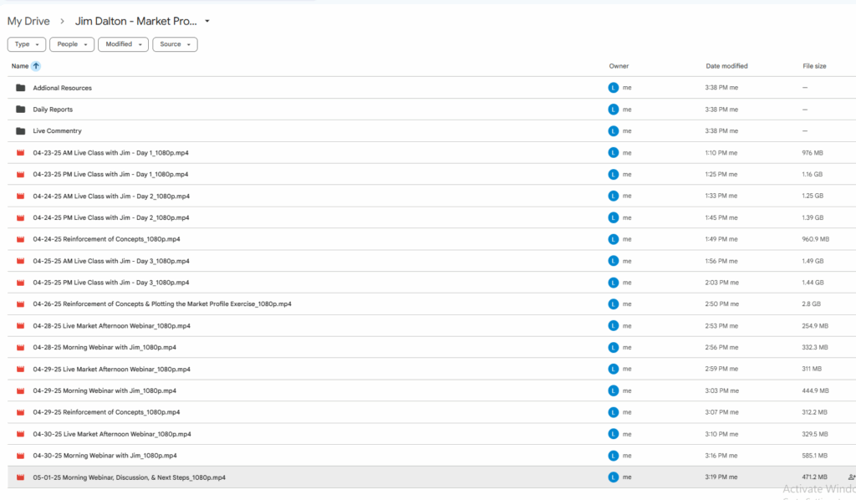Click the Addional Resources folder icon

click(x=20, y=88)
